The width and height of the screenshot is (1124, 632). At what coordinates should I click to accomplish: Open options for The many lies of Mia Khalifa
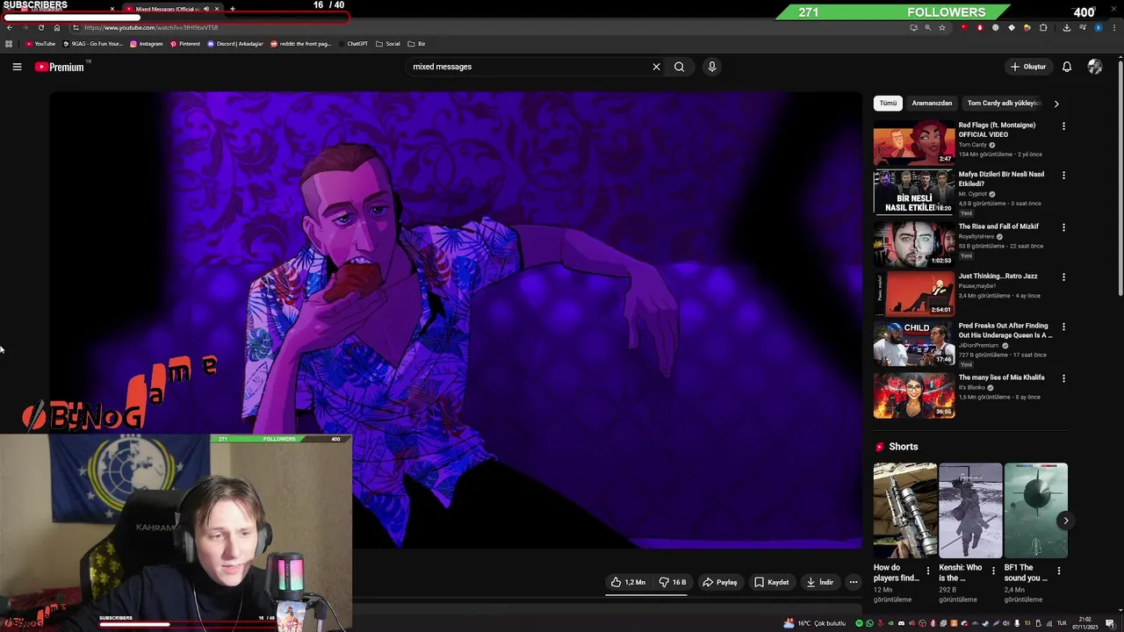coord(1063,378)
